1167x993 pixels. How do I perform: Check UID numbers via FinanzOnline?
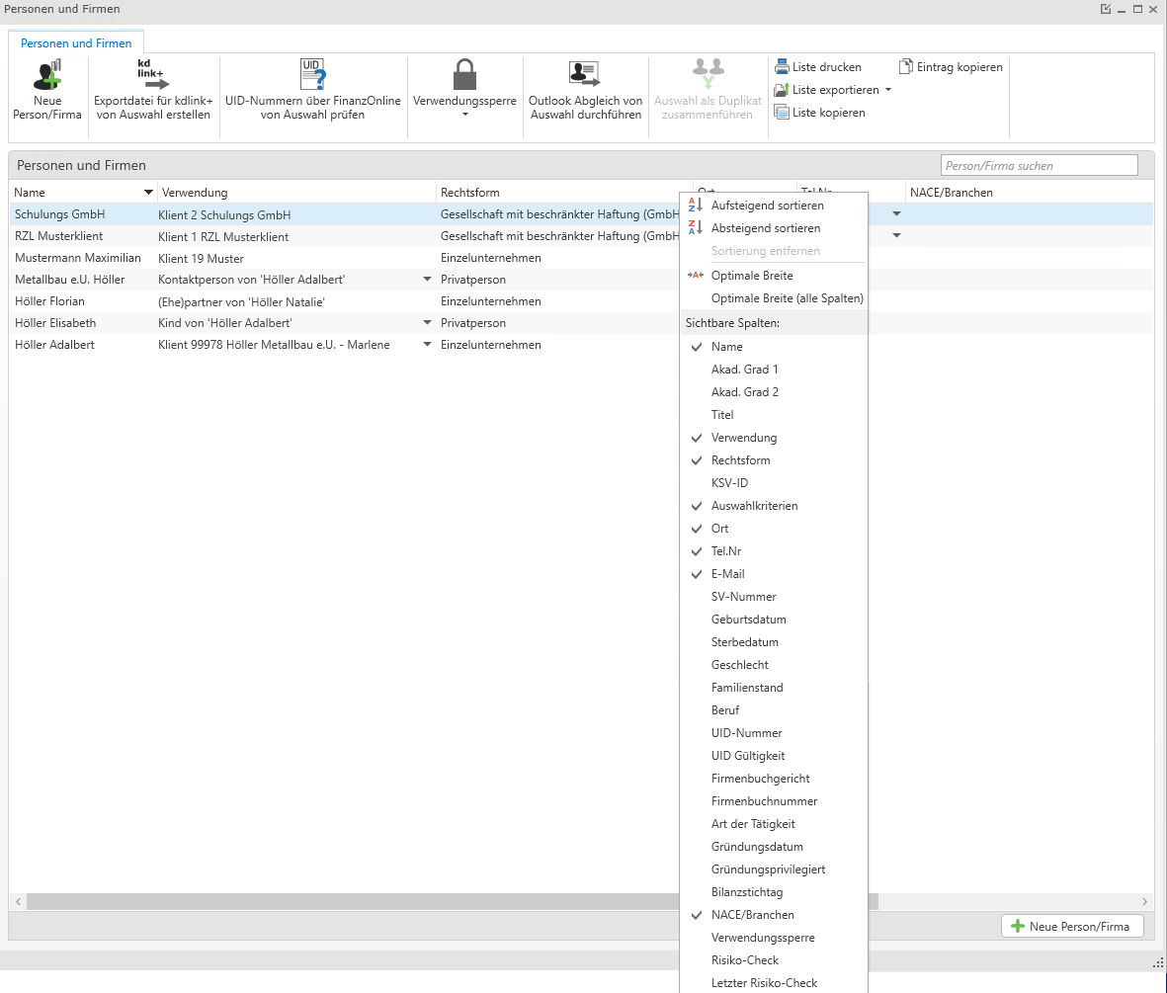[x=312, y=76]
